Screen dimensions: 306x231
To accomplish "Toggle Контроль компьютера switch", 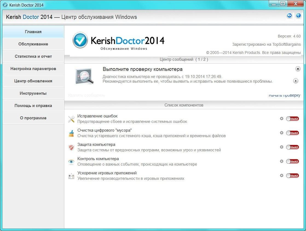I will (x=292, y=161).
